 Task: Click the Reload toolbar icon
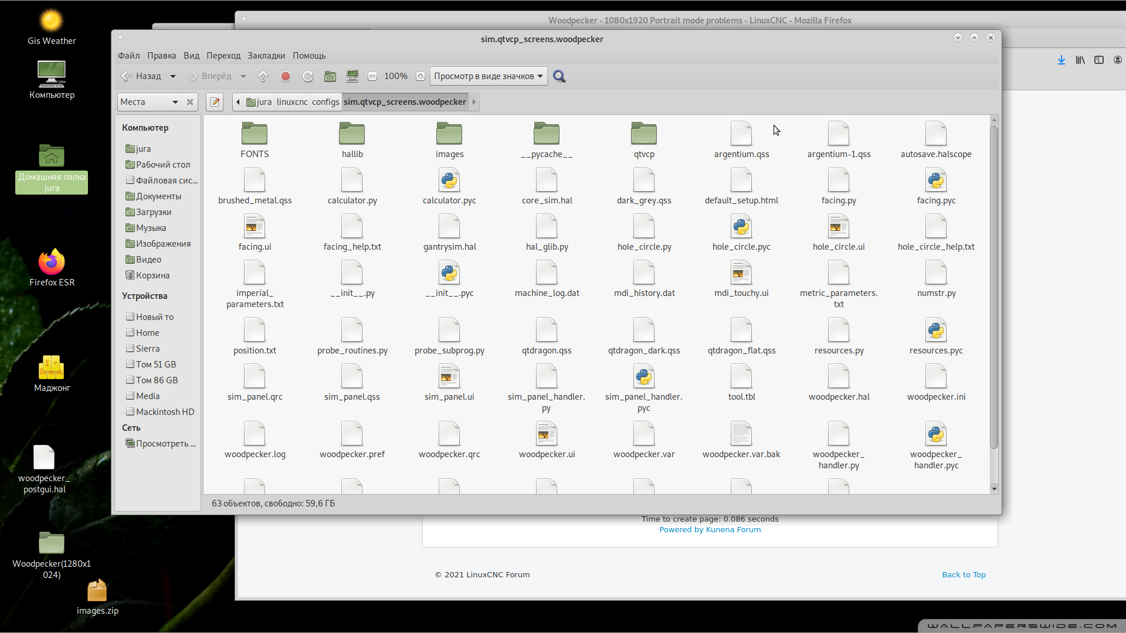point(308,76)
